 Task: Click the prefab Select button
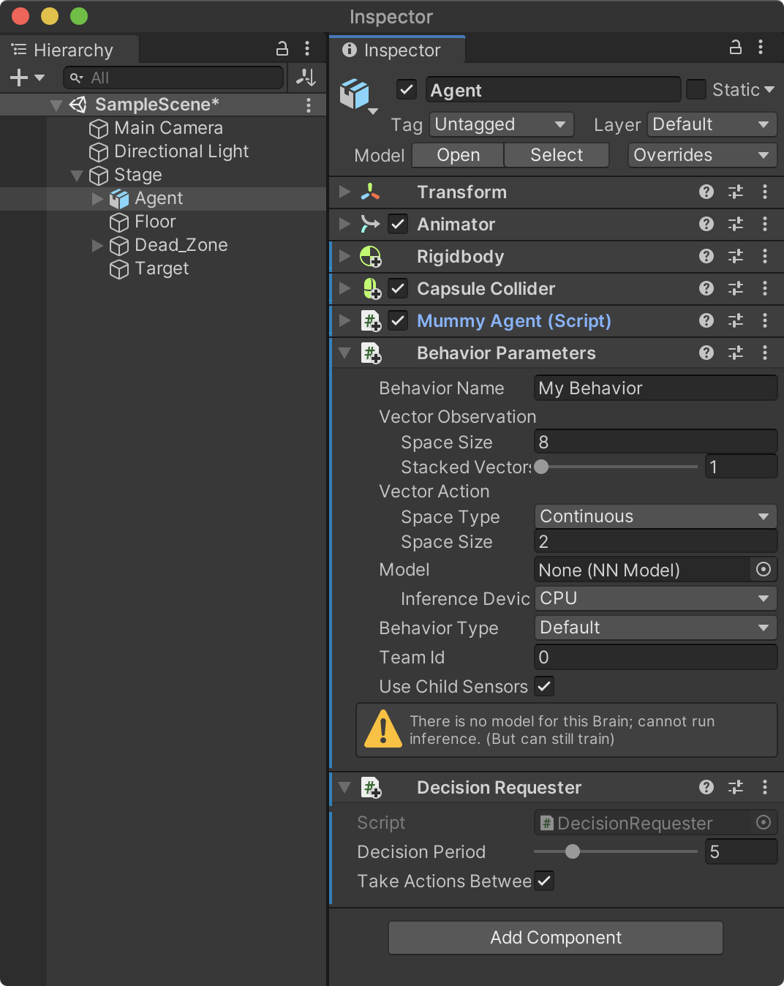557,155
